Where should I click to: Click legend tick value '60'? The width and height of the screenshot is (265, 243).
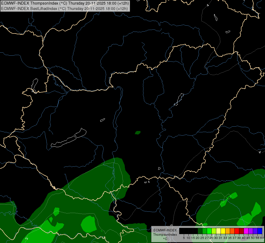point(262,238)
